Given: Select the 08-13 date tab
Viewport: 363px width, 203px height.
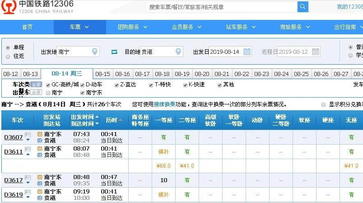Looking at the screenshot, I should click(31, 74).
